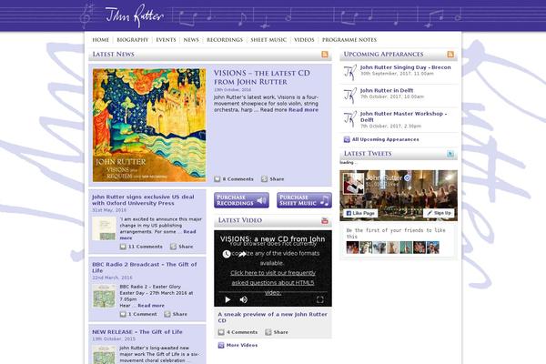Click the share icon beside 4 Comments
546x364 pixels.
[x=268, y=332]
